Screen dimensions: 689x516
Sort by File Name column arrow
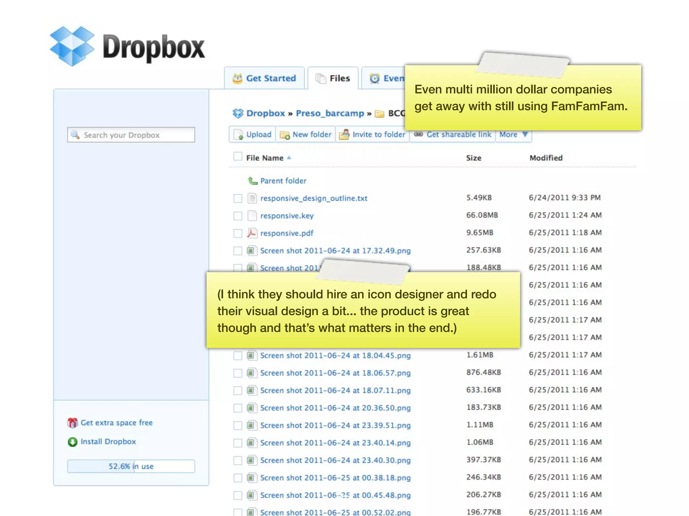pyautogui.click(x=289, y=158)
